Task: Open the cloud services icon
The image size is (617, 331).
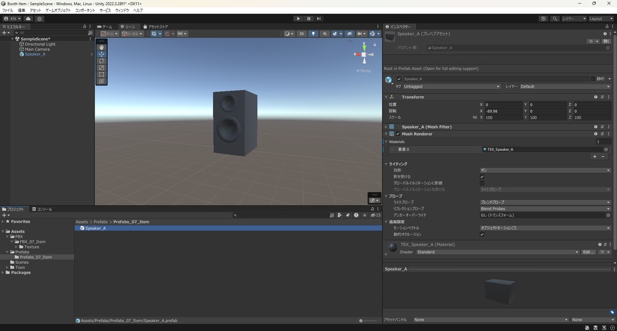Action: [28, 19]
